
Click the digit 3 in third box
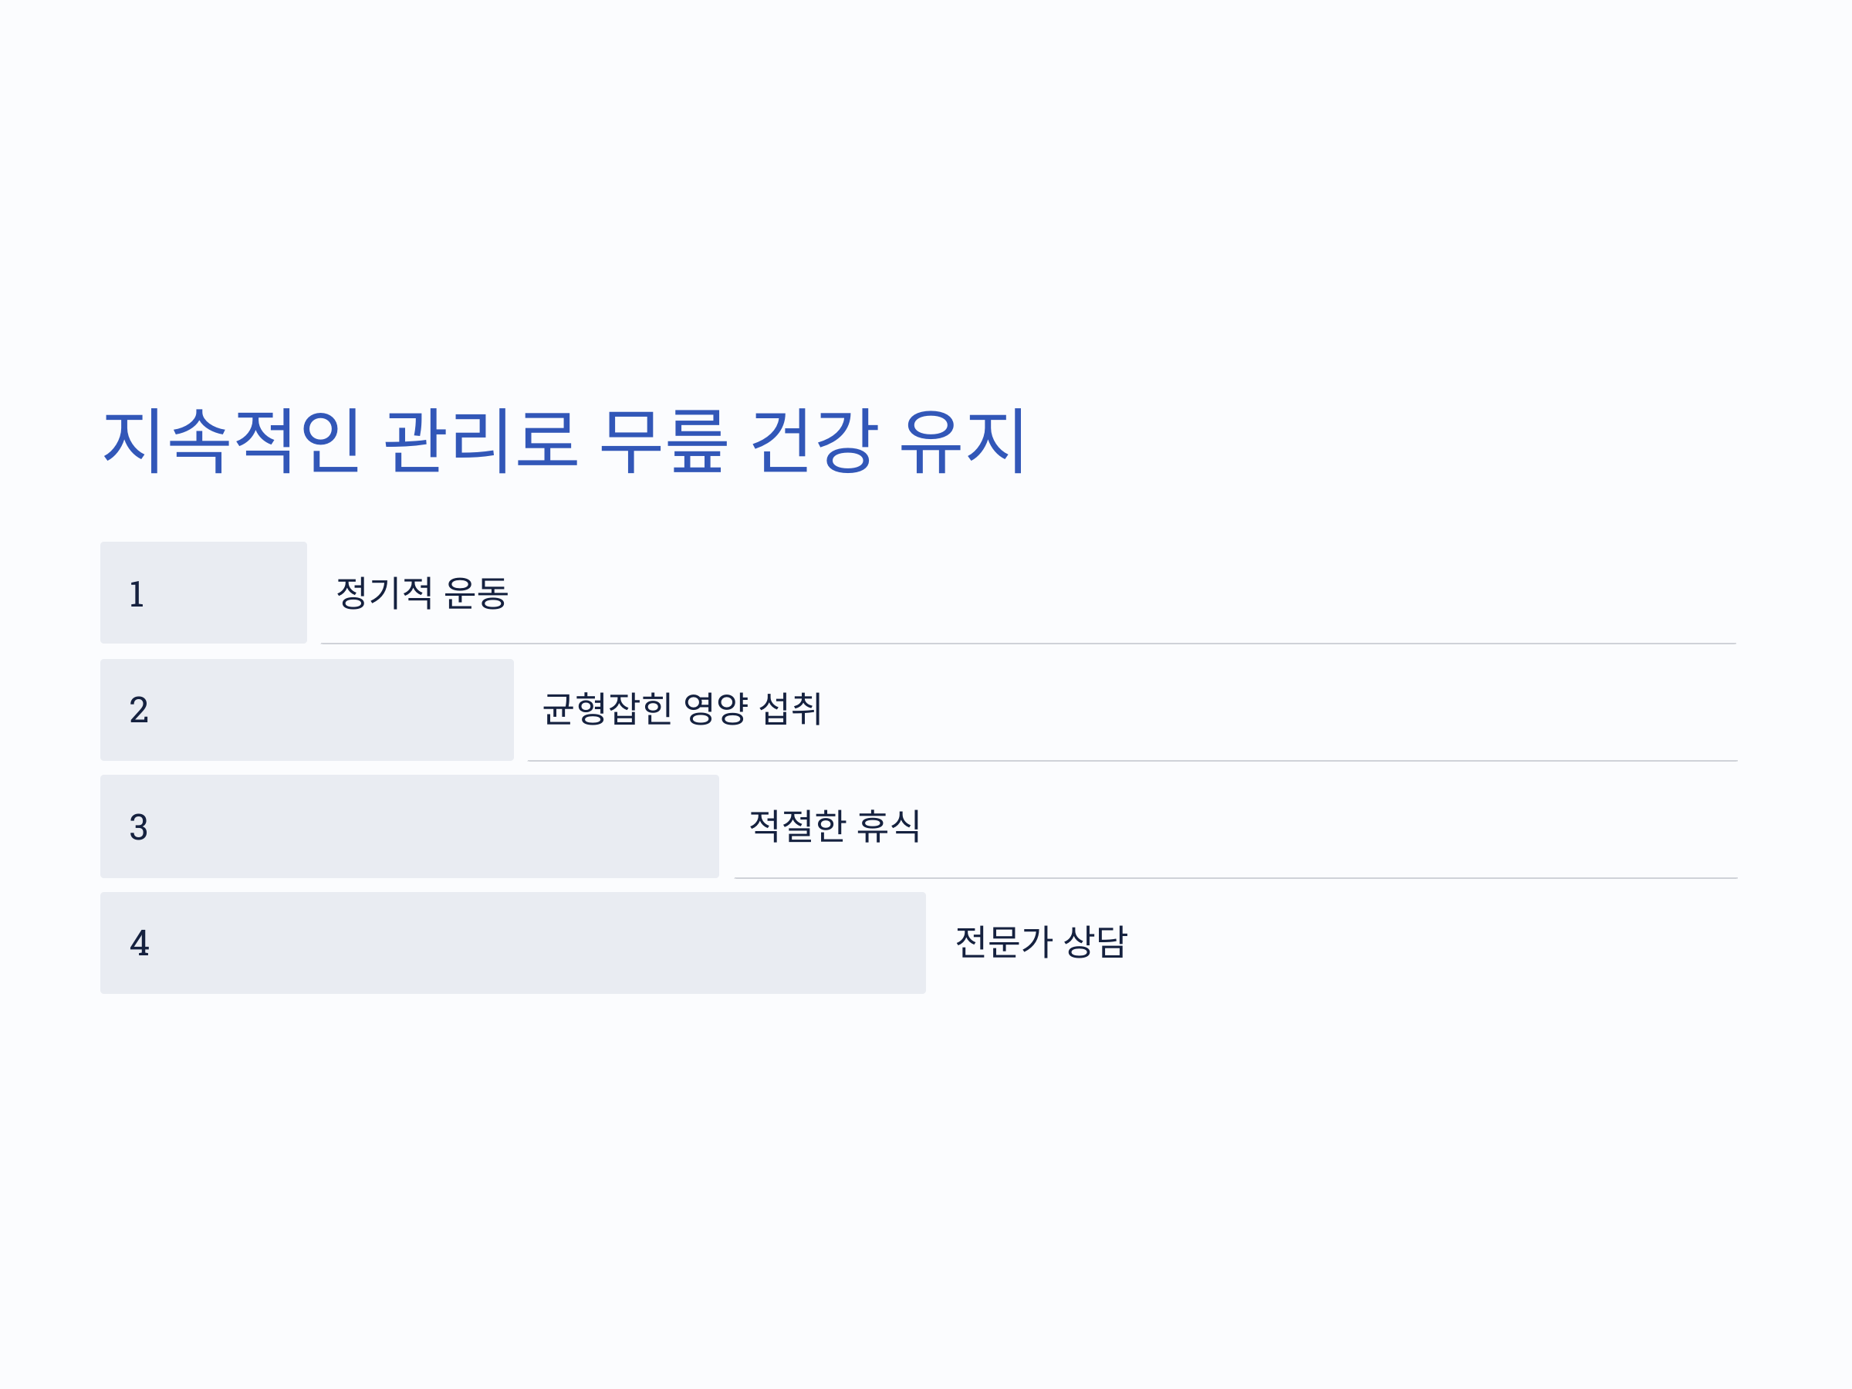[139, 827]
